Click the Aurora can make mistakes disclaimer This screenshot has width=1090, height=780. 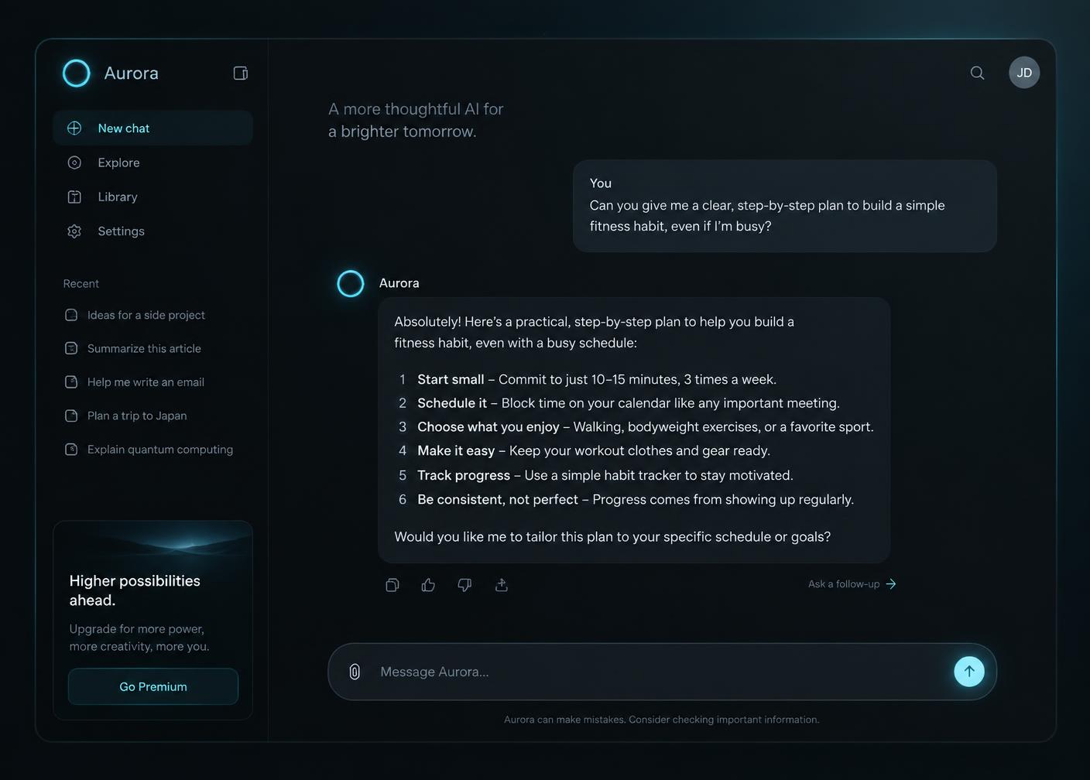662,720
